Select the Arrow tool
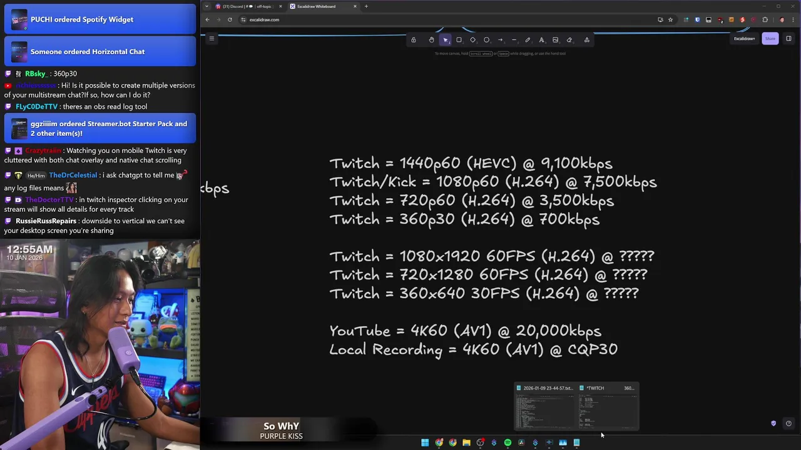 500,40
